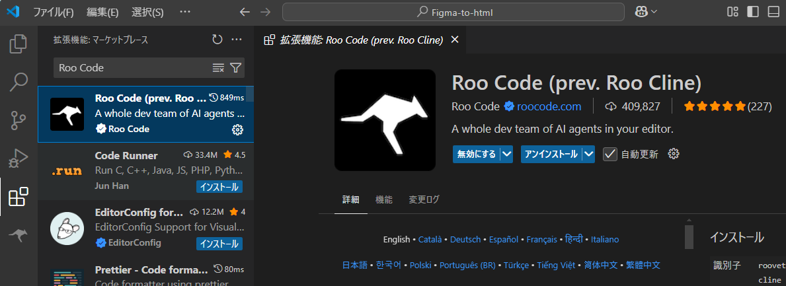Install the Code Runner extension
The width and height of the screenshot is (786, 286).
click(219, 187)
